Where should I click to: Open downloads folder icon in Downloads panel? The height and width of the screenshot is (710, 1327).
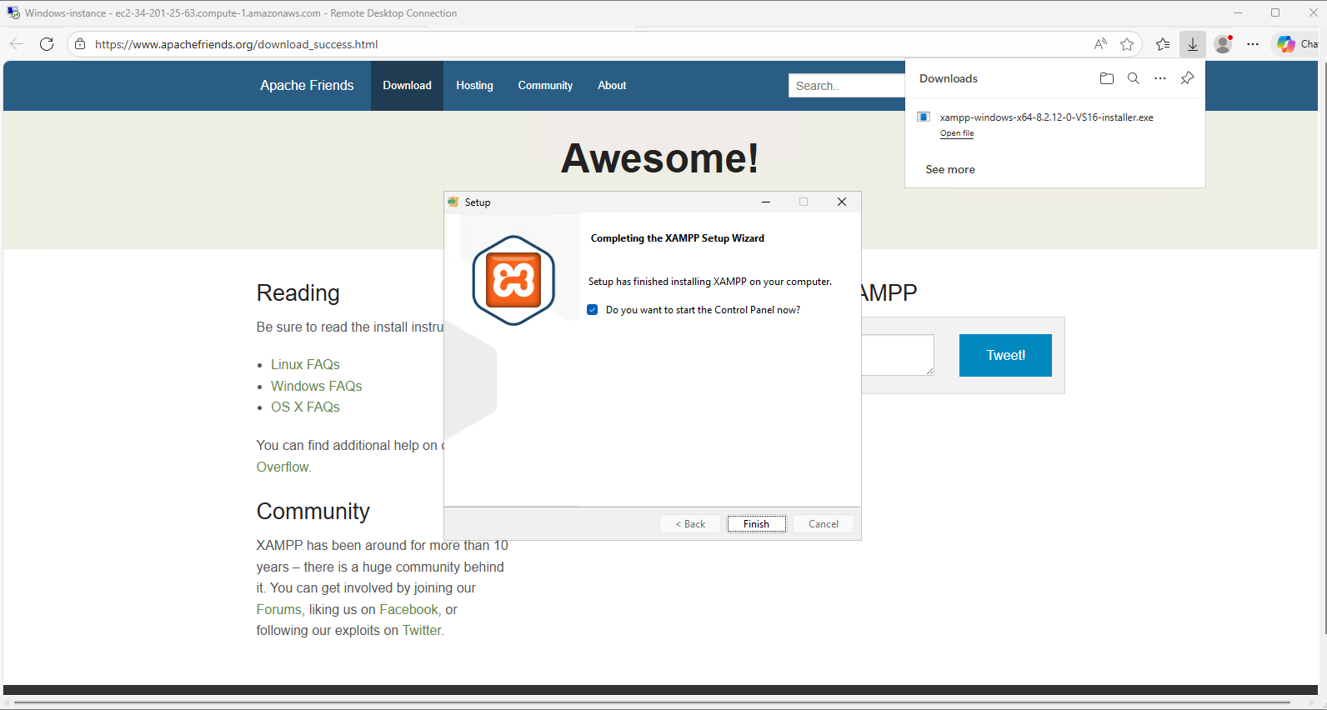click(1107, 78)
